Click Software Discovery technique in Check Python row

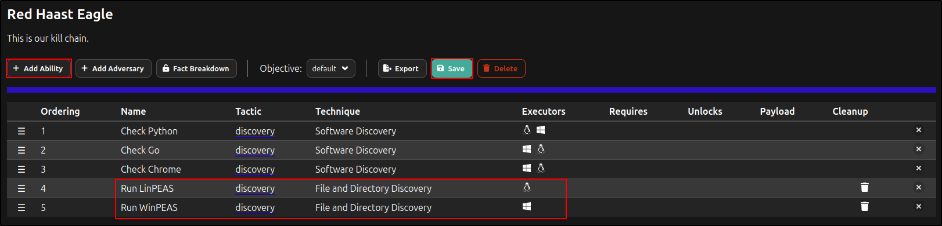click(x=355, y=131)
